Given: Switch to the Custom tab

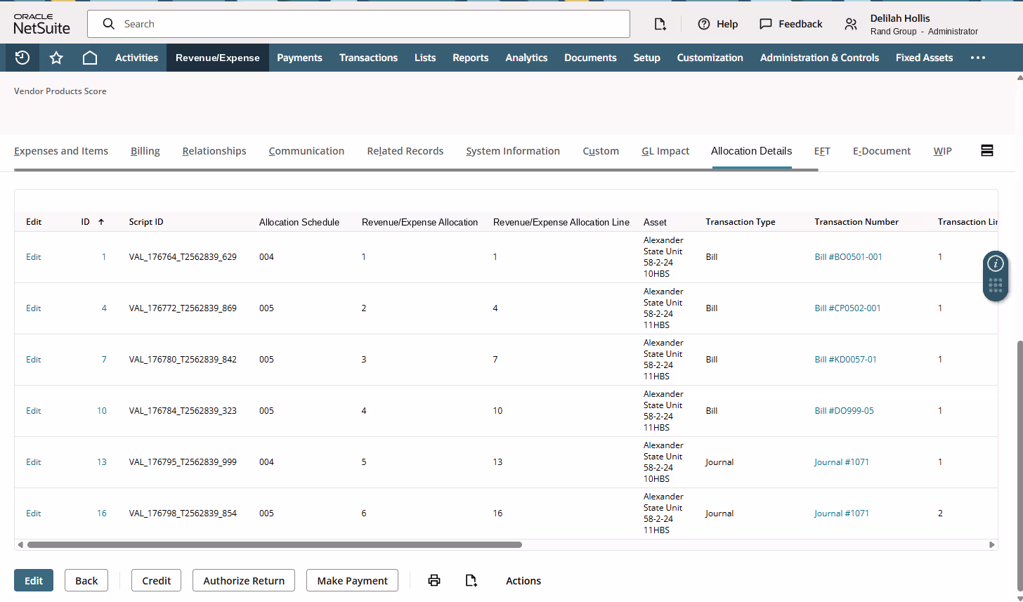Looking at the screenshot, I should tap(601, 151).
